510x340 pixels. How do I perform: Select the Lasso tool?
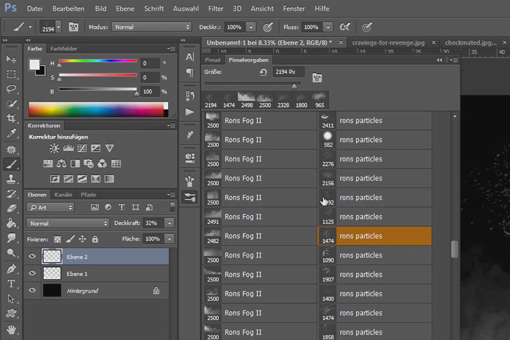(x=11, y=89)
